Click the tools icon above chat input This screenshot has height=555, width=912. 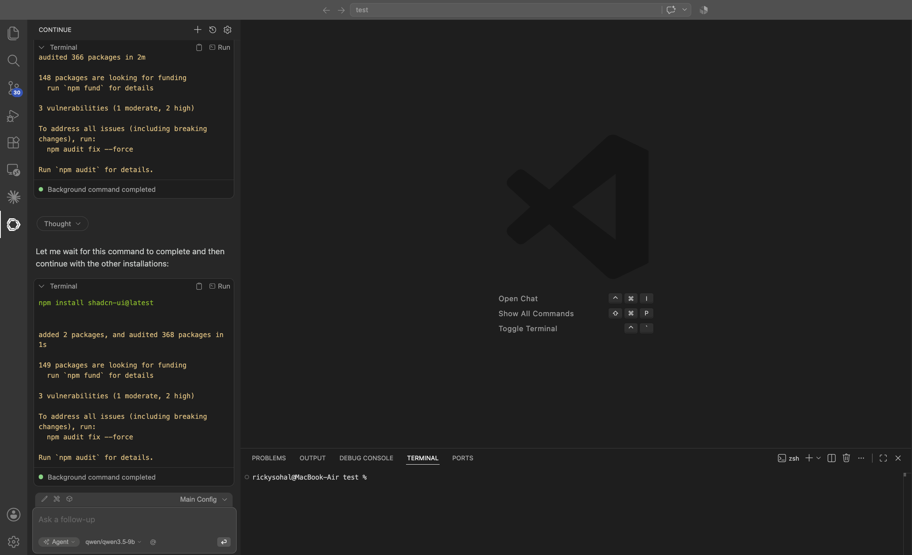coord(57,499)
